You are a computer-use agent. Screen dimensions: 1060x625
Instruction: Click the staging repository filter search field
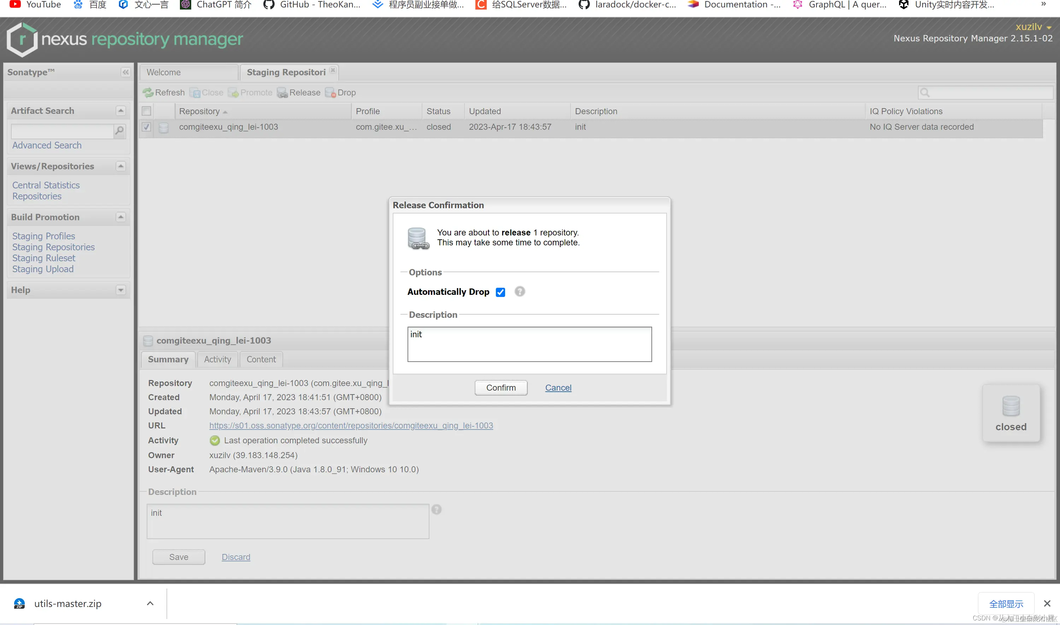coord(985,92)
